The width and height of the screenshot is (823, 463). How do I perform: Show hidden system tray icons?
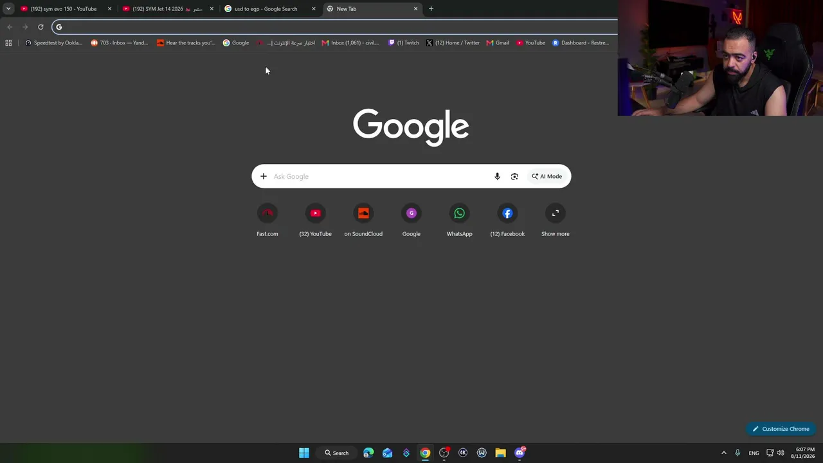pyautogui.click(x=723, y=453)
